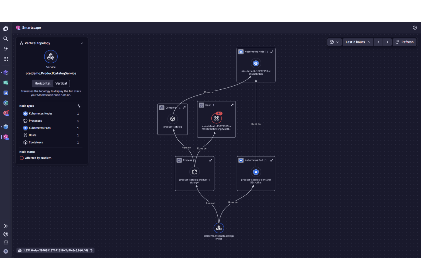Keep Vertical topology mode selected
This screenshot has height=280, width=421.
[x=61, y=83]
